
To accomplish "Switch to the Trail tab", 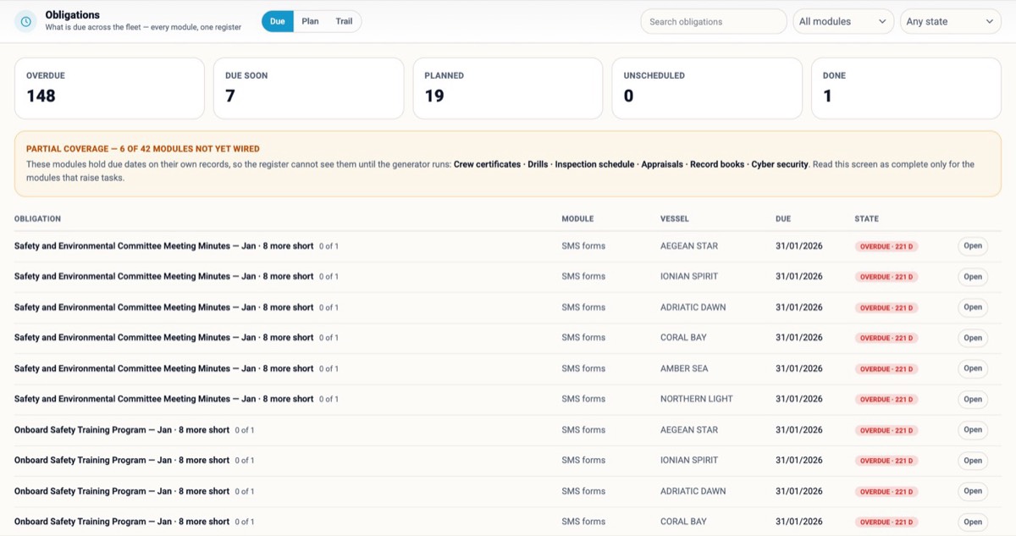I will [344, 21].
